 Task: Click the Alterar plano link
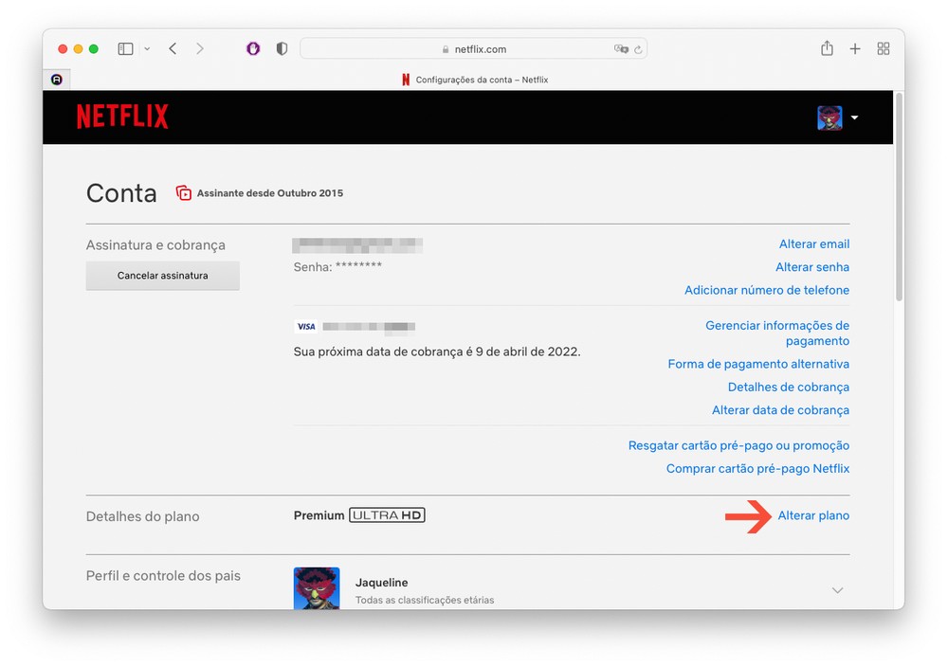click(x=813, y=515)
